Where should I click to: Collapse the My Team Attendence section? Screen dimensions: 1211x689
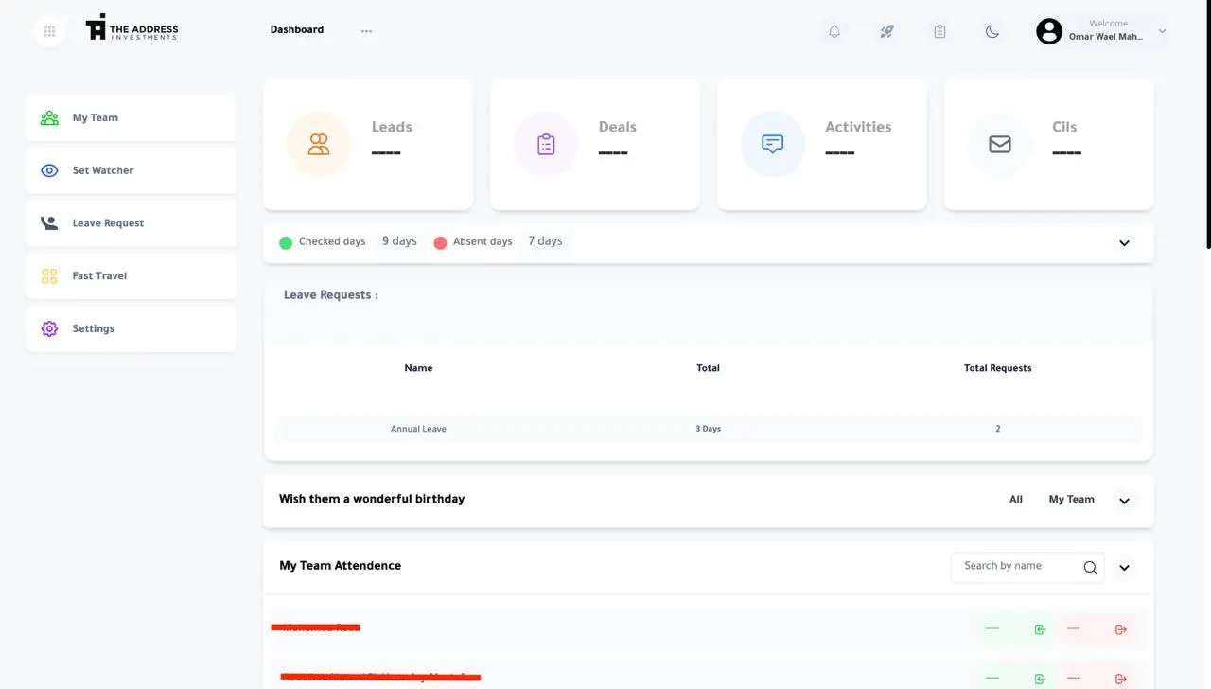1124,568
